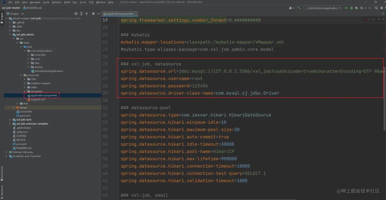Image resolution: width=386 pixels, height=200 pixels.
Task: Click the IntelliJ IDEA logo icon
Action: tap(3, 2)
